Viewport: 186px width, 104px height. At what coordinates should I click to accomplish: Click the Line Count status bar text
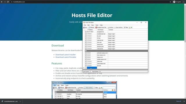coord(87,72)
